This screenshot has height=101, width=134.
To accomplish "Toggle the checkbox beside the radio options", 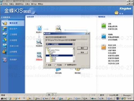I will [x=66, y=65].
